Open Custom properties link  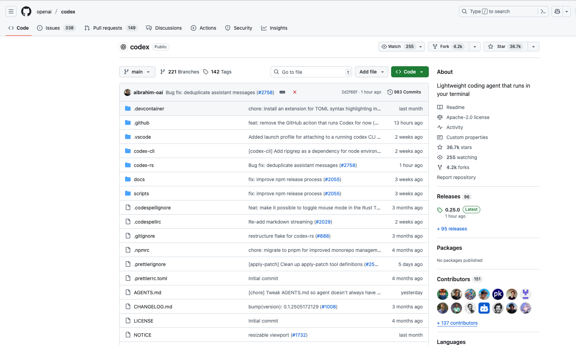pyautogui.click(x=463, y=137)
